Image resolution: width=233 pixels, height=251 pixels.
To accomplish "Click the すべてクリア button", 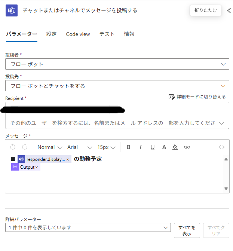I will coord(216,230).
